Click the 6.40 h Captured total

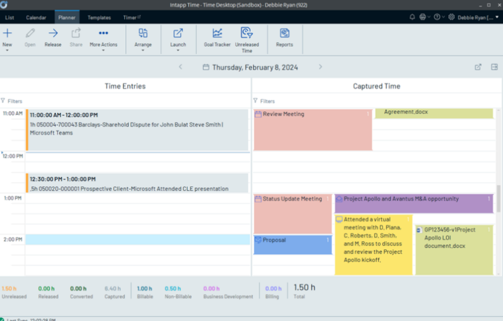pyautogui.click(x=113, y=288)
